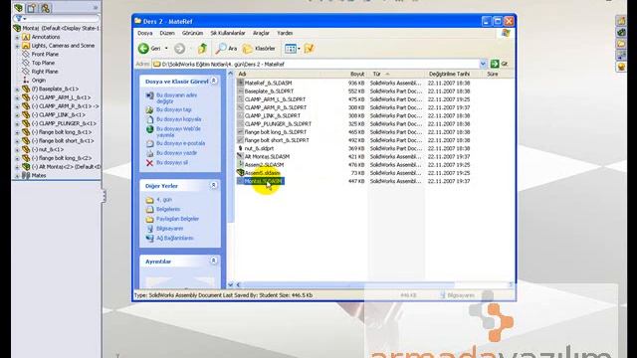
Task: Select CLAMP_PLUNGER_&<1> in the feature tree
Action: pos(64,123)
